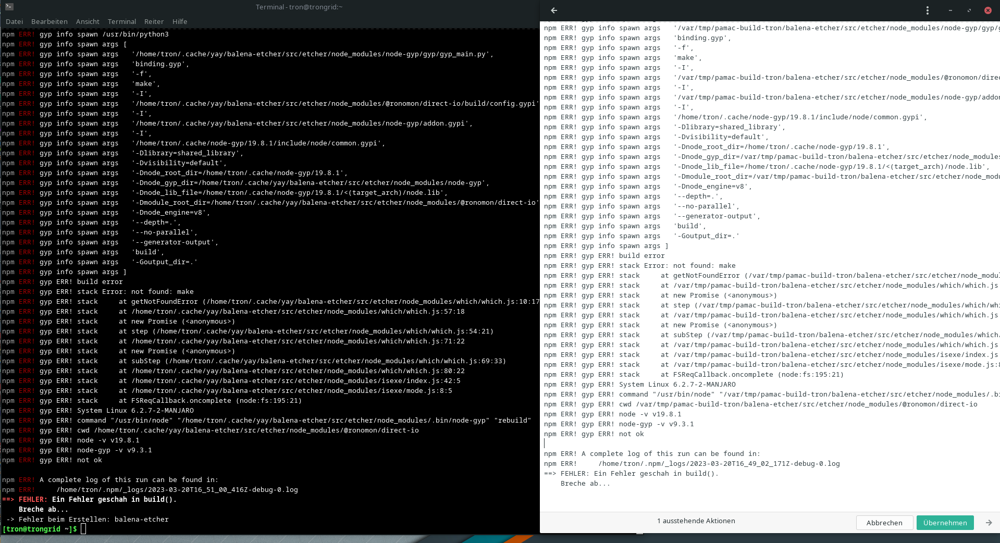Open the three-dot menu in Pamac
The image size is (1000, 543).
click(928, 10)
